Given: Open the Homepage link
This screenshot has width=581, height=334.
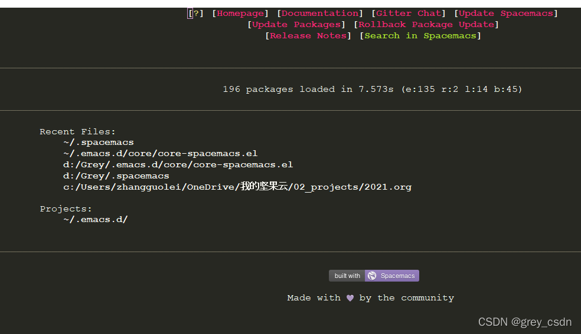Looking at the screenshot, I should 240,14.
